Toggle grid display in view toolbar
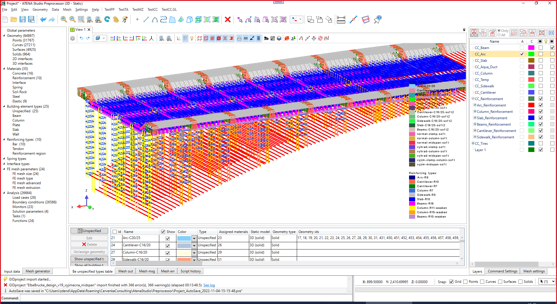557x304 pixels. coord(185,38)
